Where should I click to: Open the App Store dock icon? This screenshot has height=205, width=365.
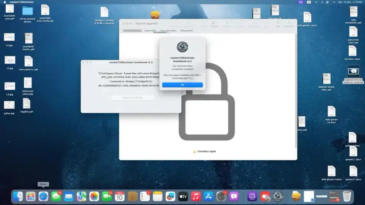pyautogui.click(x=208, y=196)
